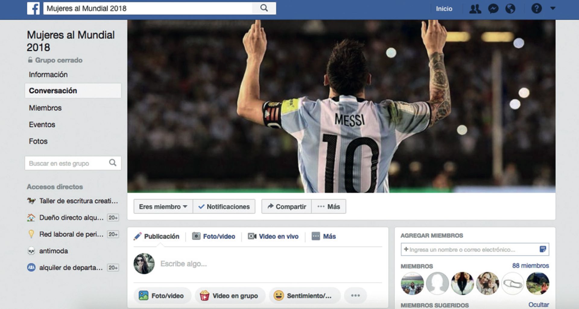Open the globe notifications icon
The image size is (579, 309).
510,9
